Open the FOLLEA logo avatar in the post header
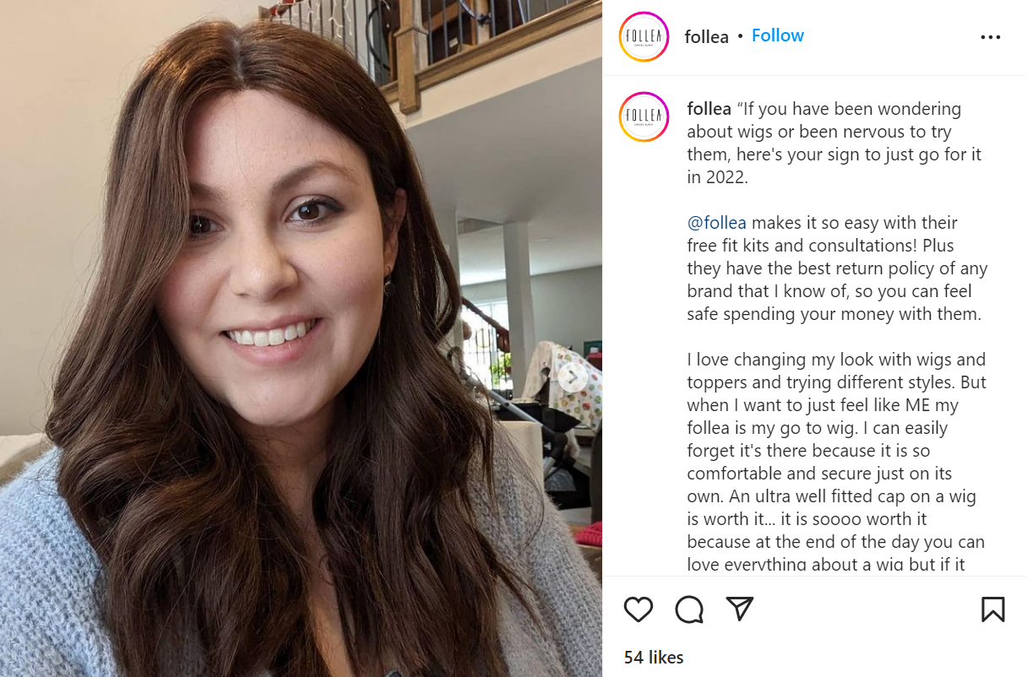This screenshot has height=677, width=1027. [644, 36]
